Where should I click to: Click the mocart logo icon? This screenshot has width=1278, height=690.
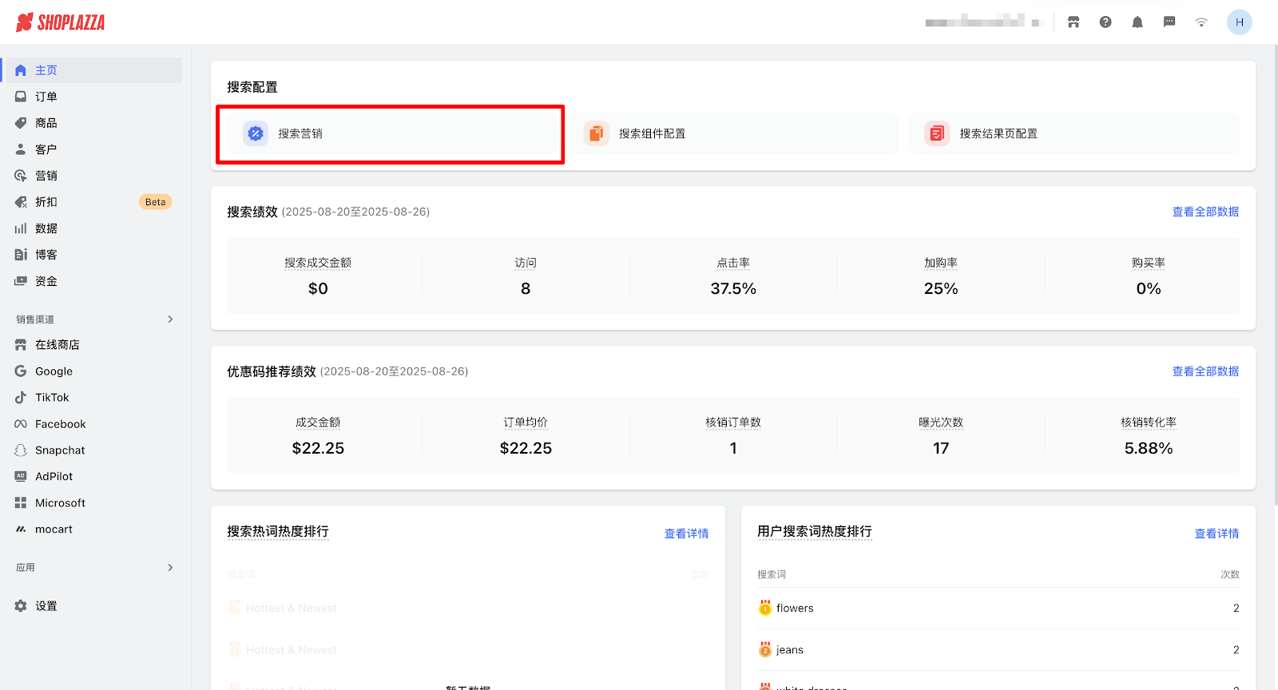coord(21,529)
